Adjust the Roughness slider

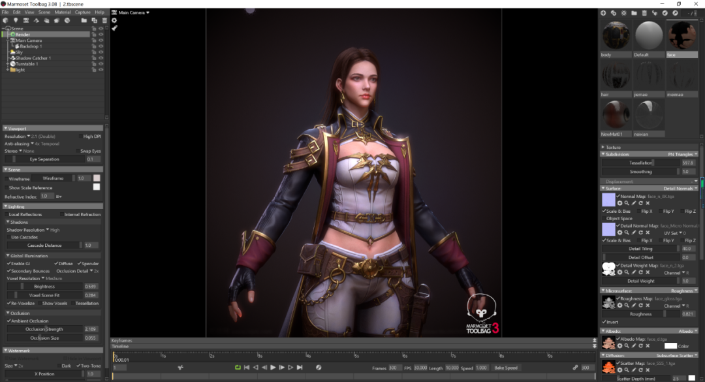[641, 314]
